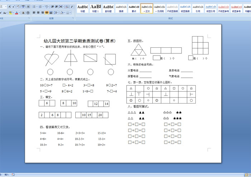
Task: Apply the 不明显强调 subtle emphasis style
Action: (x=172, y=9)
